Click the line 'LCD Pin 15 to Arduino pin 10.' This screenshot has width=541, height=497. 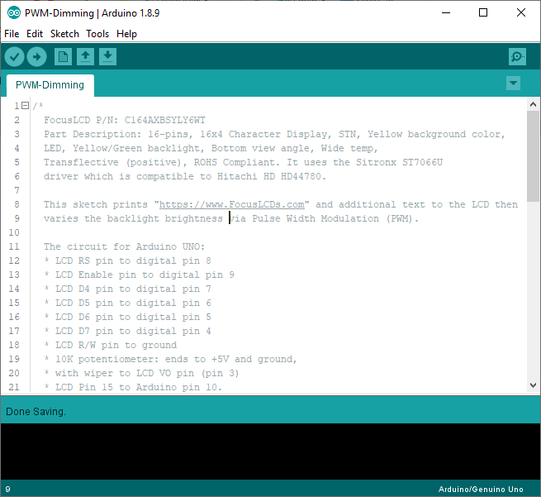tap(139, 387)
